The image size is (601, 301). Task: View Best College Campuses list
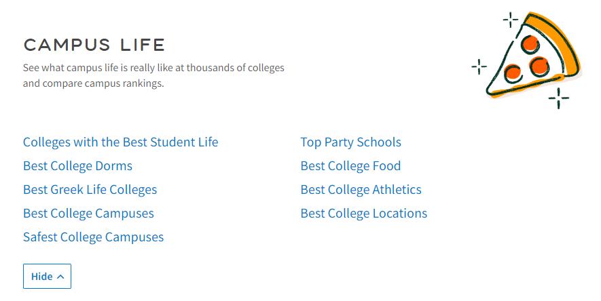[x=88, y=214]
